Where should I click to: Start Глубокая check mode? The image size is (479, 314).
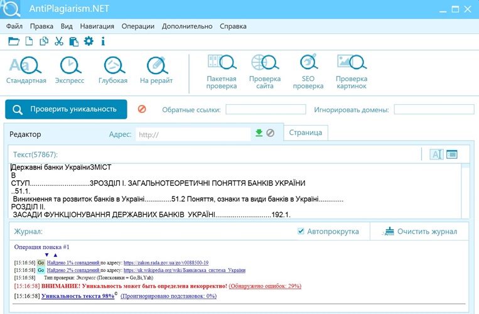click(113, 70)
